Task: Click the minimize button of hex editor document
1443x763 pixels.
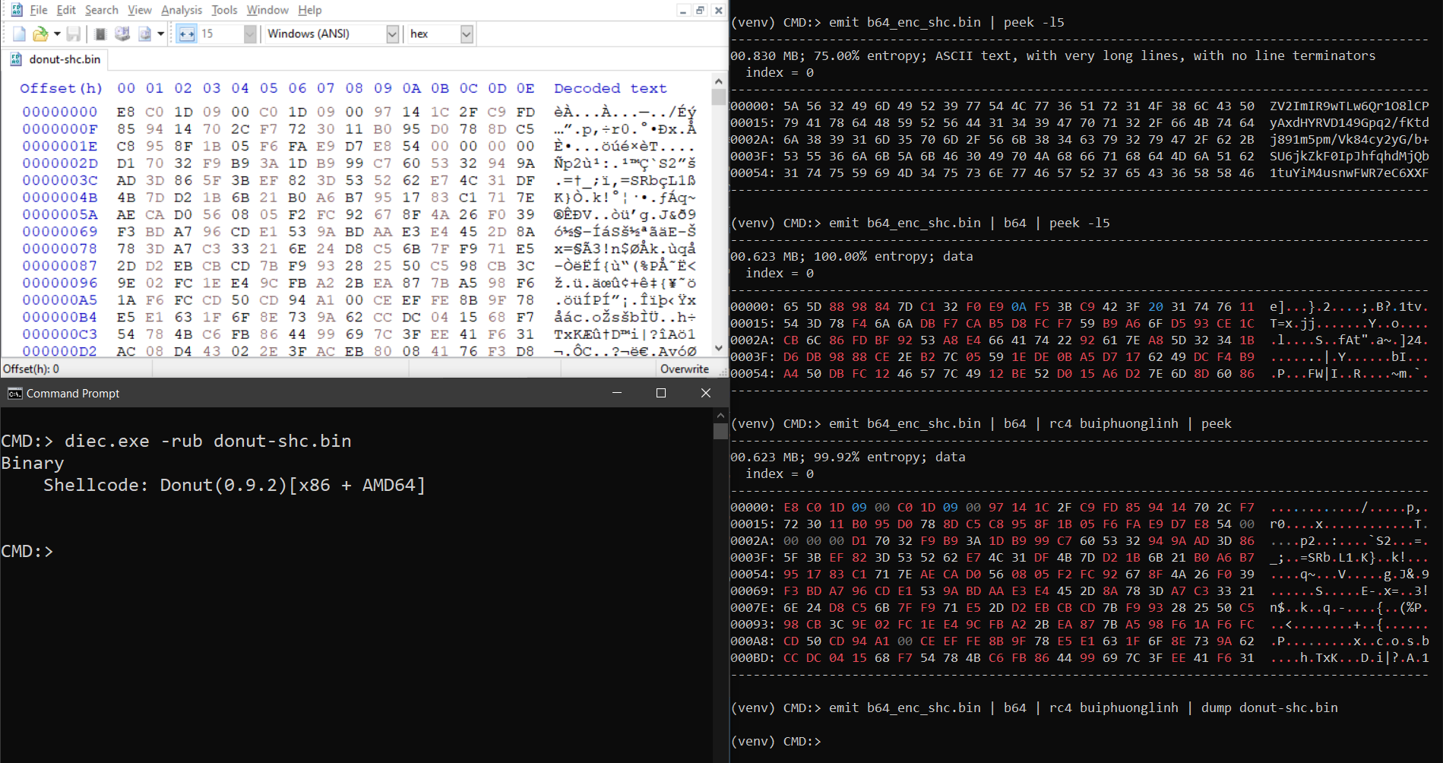Action: click(683, 10)
